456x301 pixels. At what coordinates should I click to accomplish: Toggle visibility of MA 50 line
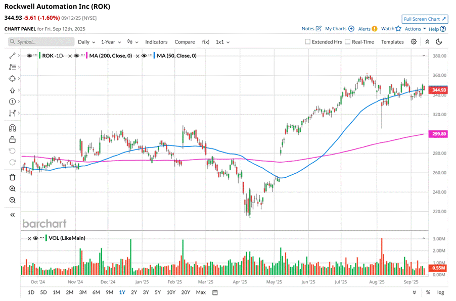point(144,56)
